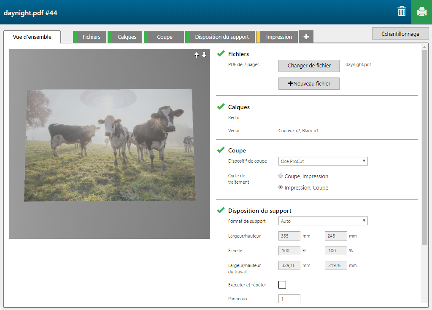
Task: Click the green checkmark beside Fichiers heading
Action: click(221, 53)
